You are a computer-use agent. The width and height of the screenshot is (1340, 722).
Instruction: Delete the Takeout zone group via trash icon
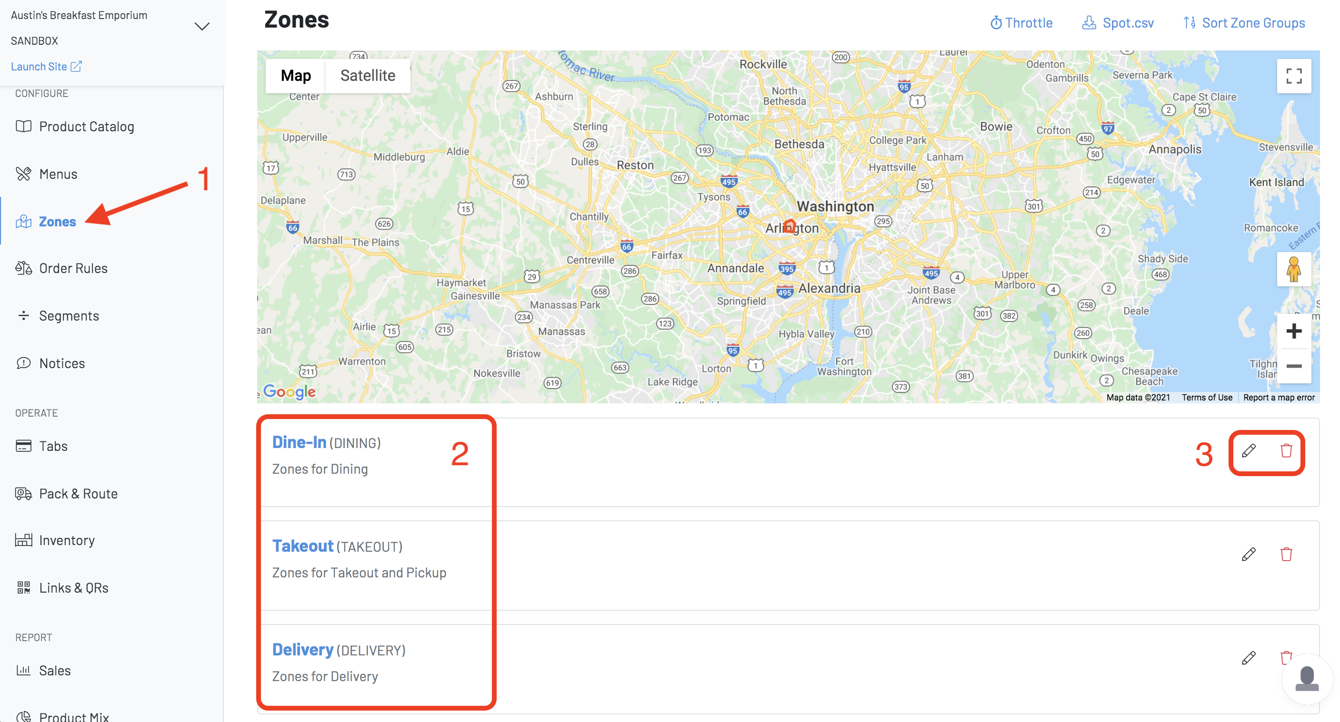1286,554
